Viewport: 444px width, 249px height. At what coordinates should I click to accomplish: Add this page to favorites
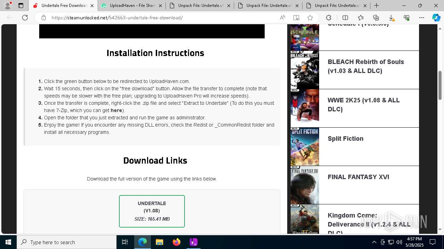310,18
